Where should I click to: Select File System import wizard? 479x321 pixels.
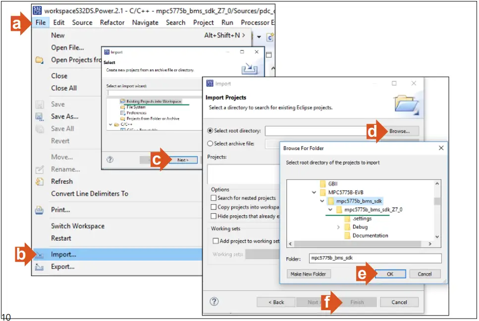[136, 107]
